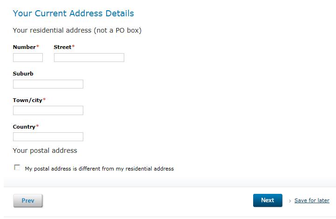Click the Street field label
Viewport: 336px width, 219px height.
coord(62,47)
